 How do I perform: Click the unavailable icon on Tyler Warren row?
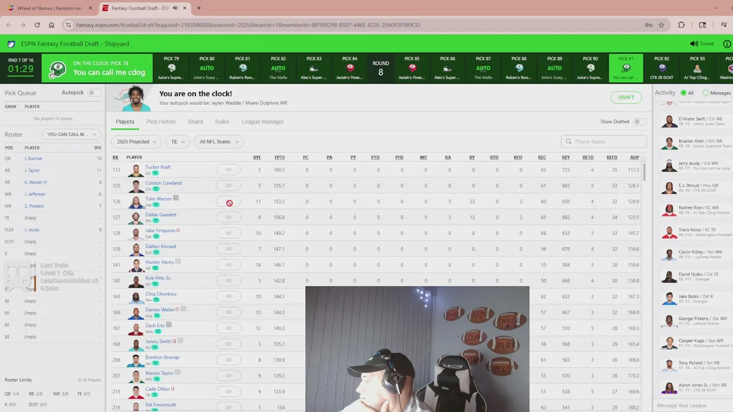229,203
